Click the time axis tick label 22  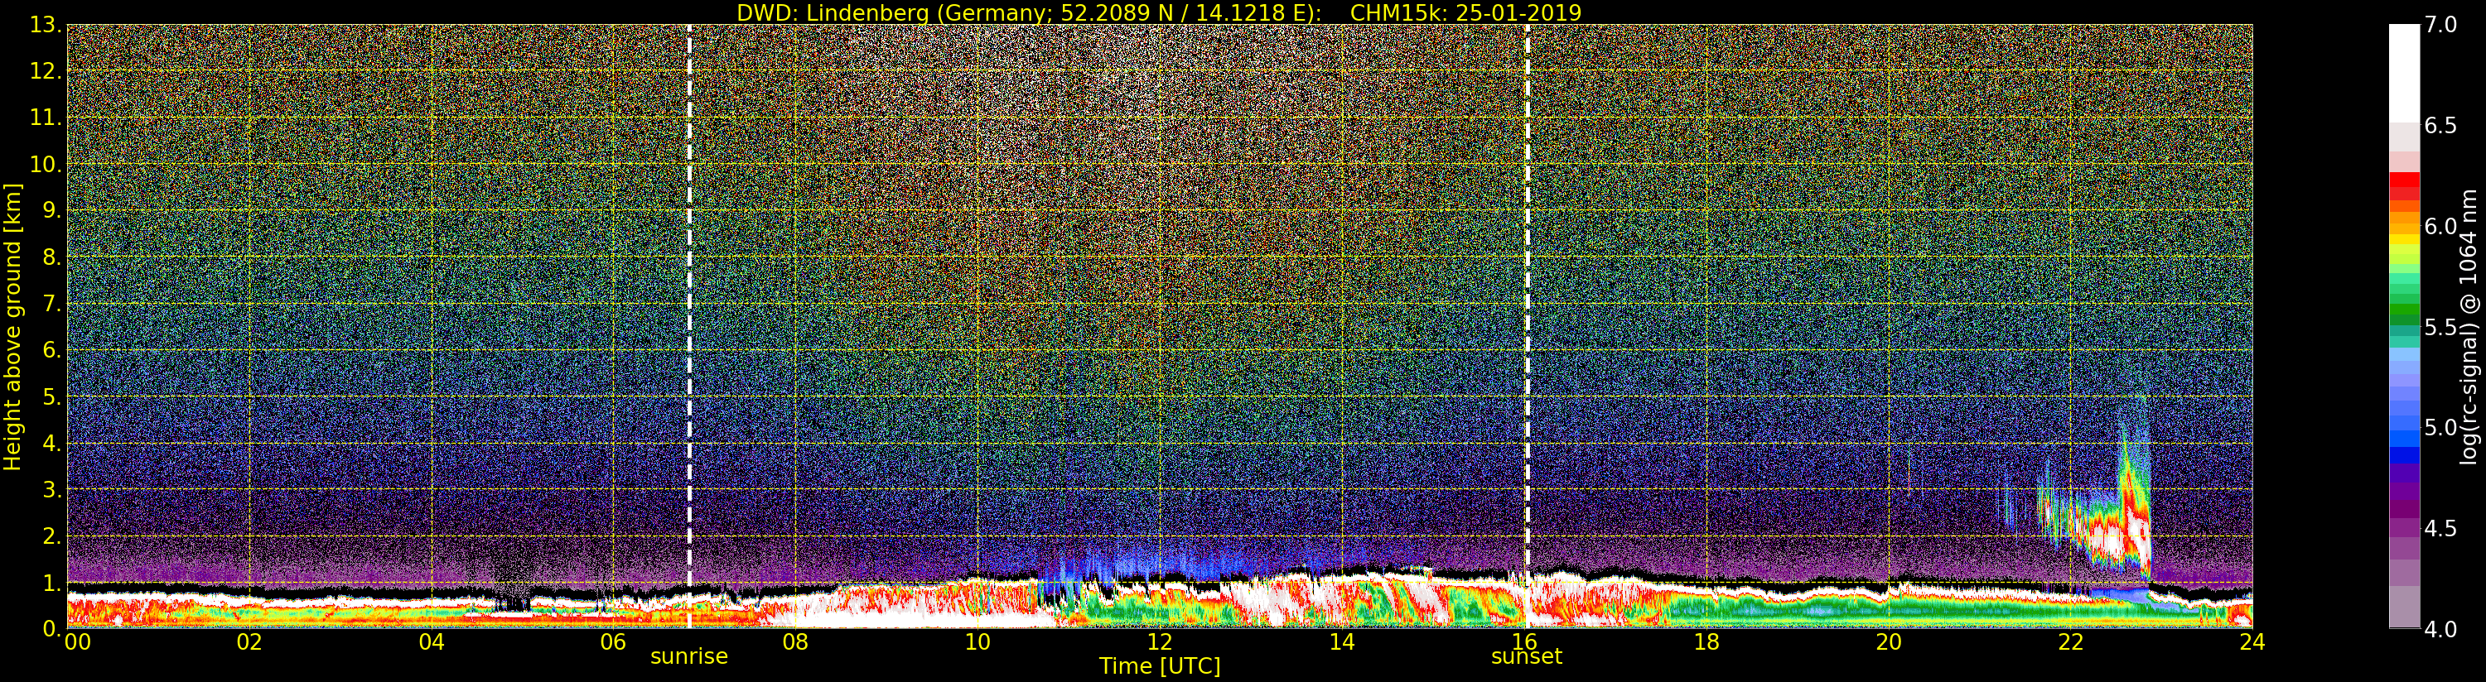click(2071, 641)
